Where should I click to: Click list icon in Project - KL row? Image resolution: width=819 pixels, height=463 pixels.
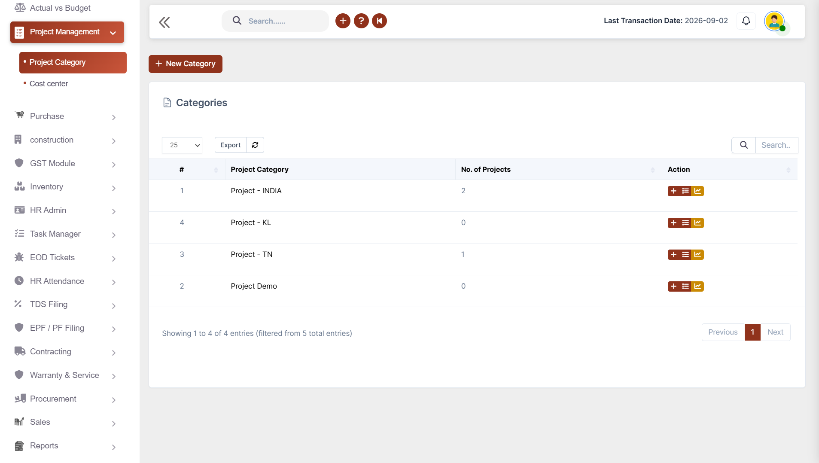[685, 223]
